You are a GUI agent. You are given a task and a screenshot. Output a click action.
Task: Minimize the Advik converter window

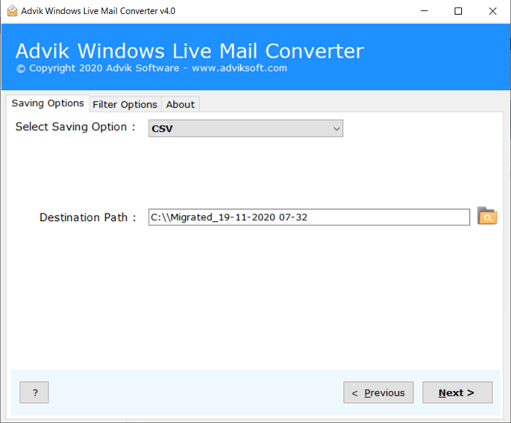(x=424, y=11)
